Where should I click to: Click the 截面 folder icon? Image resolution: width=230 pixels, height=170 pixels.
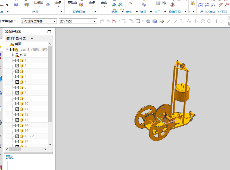12,44
